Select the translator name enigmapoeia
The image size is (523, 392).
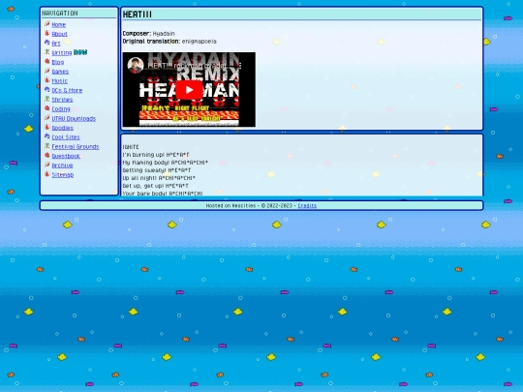pos(200,42)
